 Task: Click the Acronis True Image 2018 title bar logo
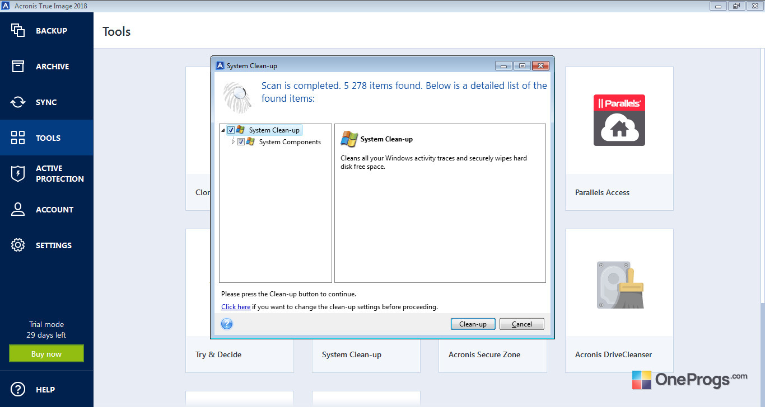(6, 6)
